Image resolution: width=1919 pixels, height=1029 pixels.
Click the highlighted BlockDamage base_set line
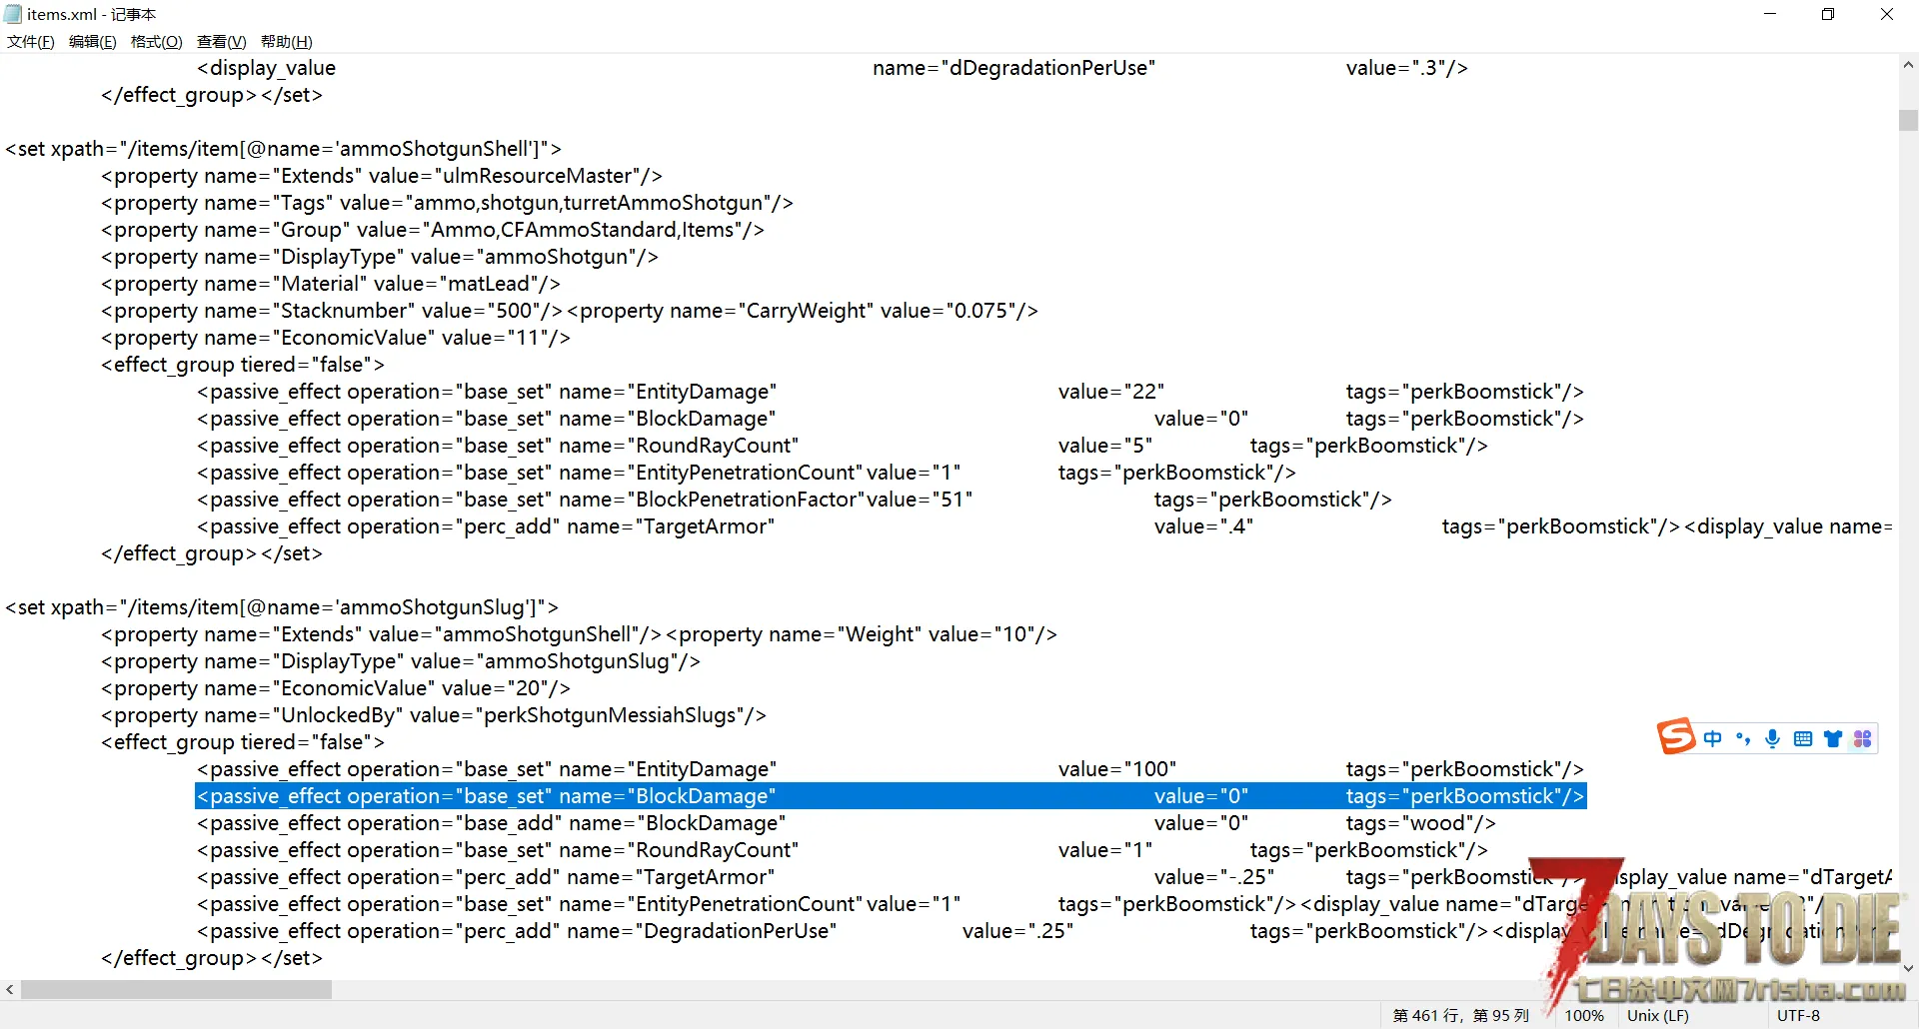pyautogui.click(x=890, y=796)
